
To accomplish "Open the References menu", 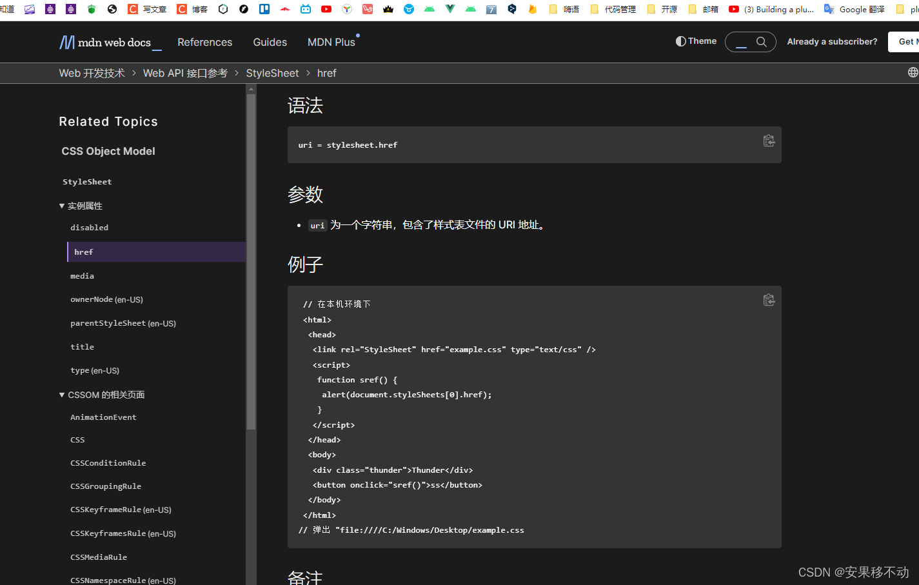I will [x=204, y=42].
